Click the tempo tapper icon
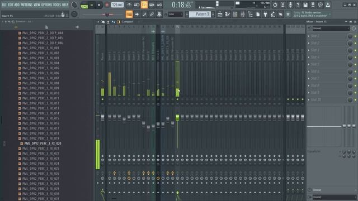This screenshot has width=358, height=201. tap(273, 15)
